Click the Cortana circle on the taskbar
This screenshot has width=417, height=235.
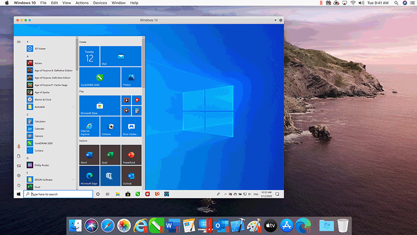click(98, 194)
